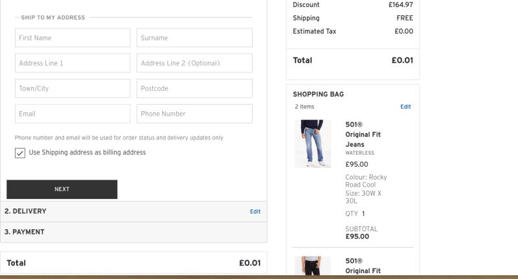The height and width of the screenshot is (279, 518).
Task: Open the black 501 jeans thumbnail
Action: 312,266
